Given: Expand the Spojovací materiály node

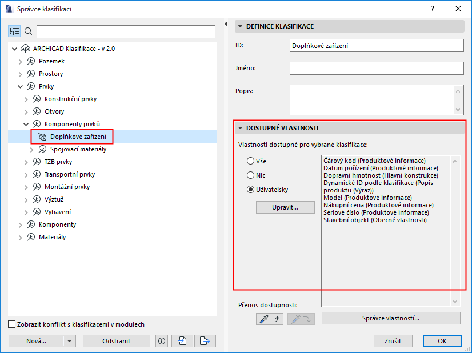Looking at the screenshot, I should (x=32, y=150).
